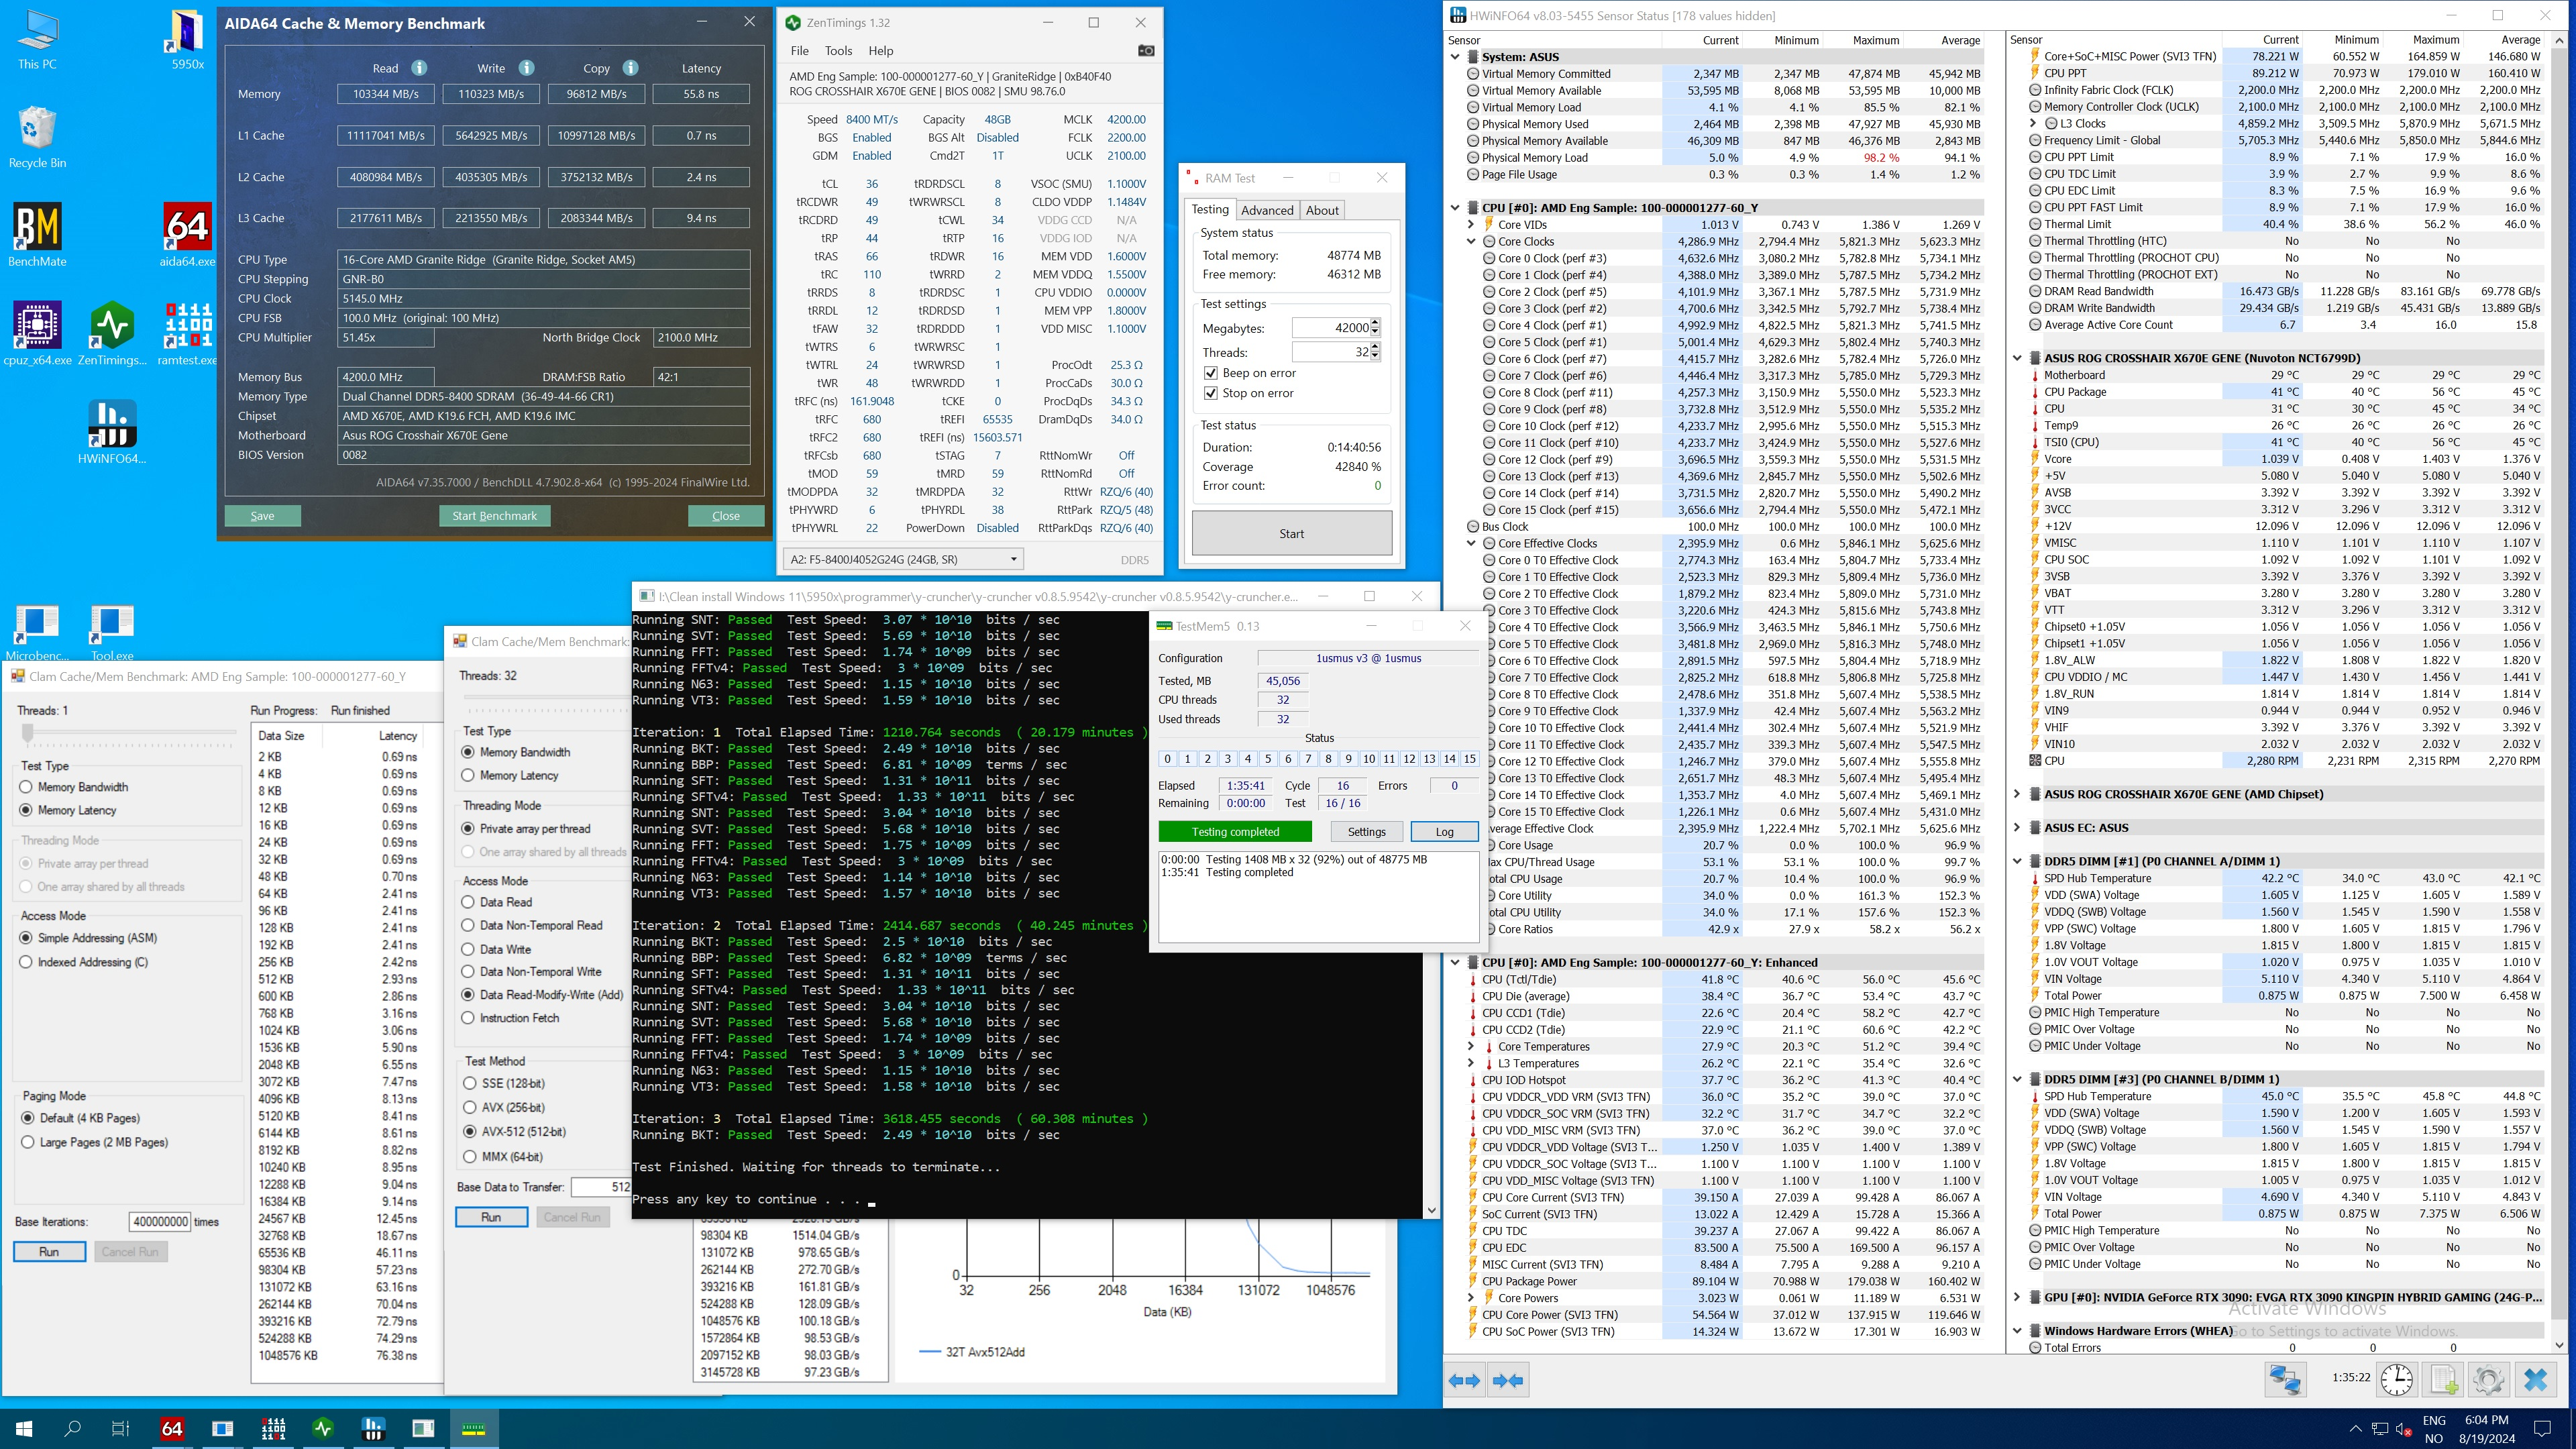Expand ASUS EC: ASUS sensor group
This screenshot has height=1449, width=2576.
click(2017, 828)
